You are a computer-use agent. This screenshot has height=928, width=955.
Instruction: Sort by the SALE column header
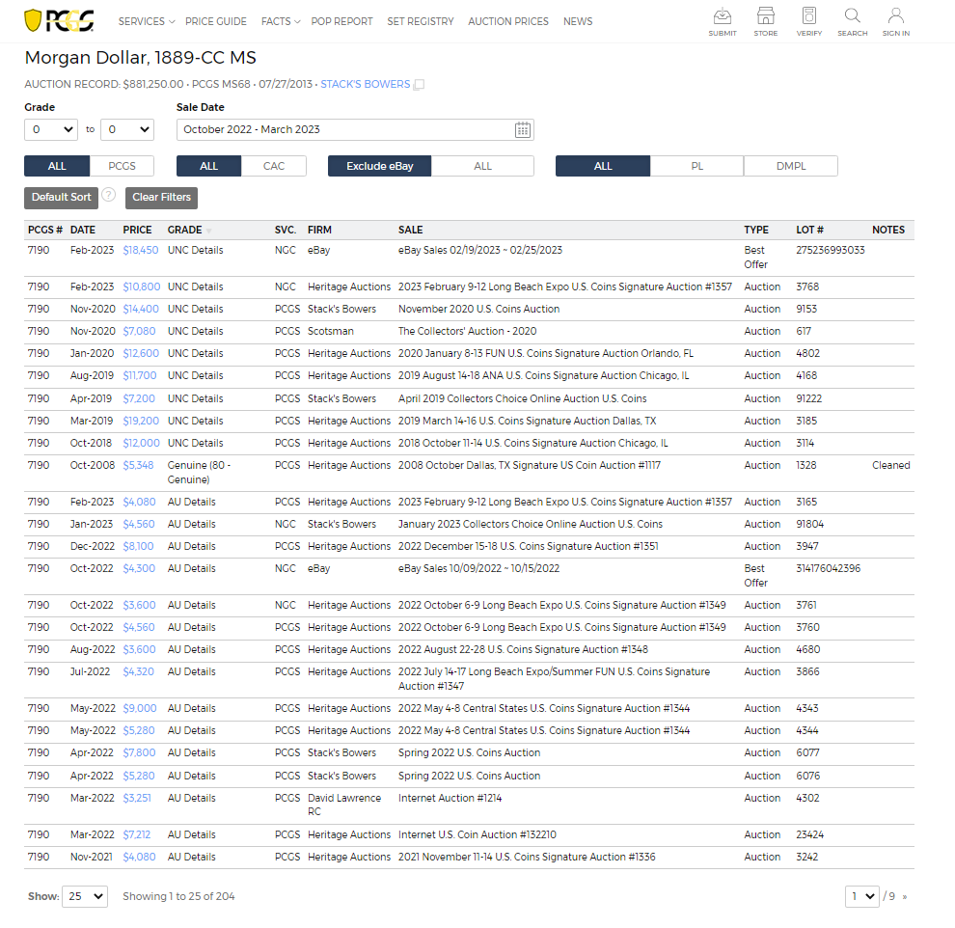410,231
